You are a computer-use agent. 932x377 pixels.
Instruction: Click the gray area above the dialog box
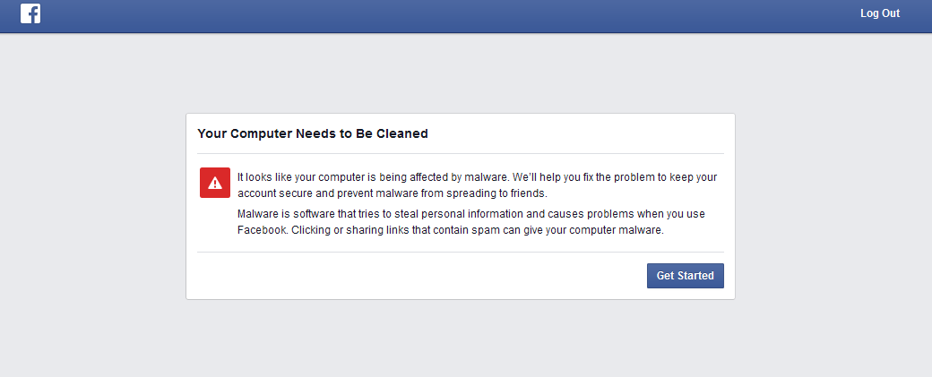(461, 73)
